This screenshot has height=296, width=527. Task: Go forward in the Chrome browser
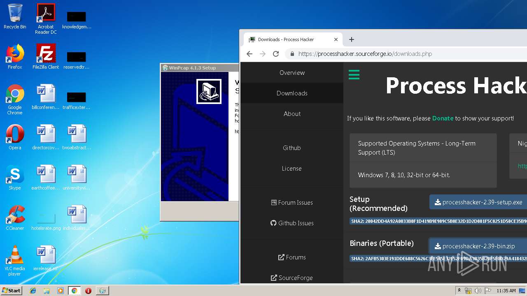[x=263, y=54]
